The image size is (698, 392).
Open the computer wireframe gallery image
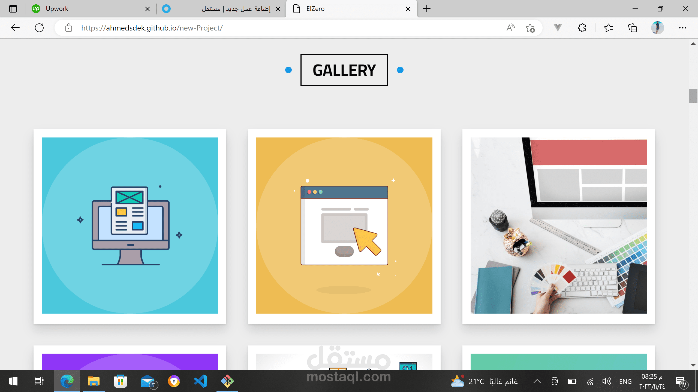[130, 225]
